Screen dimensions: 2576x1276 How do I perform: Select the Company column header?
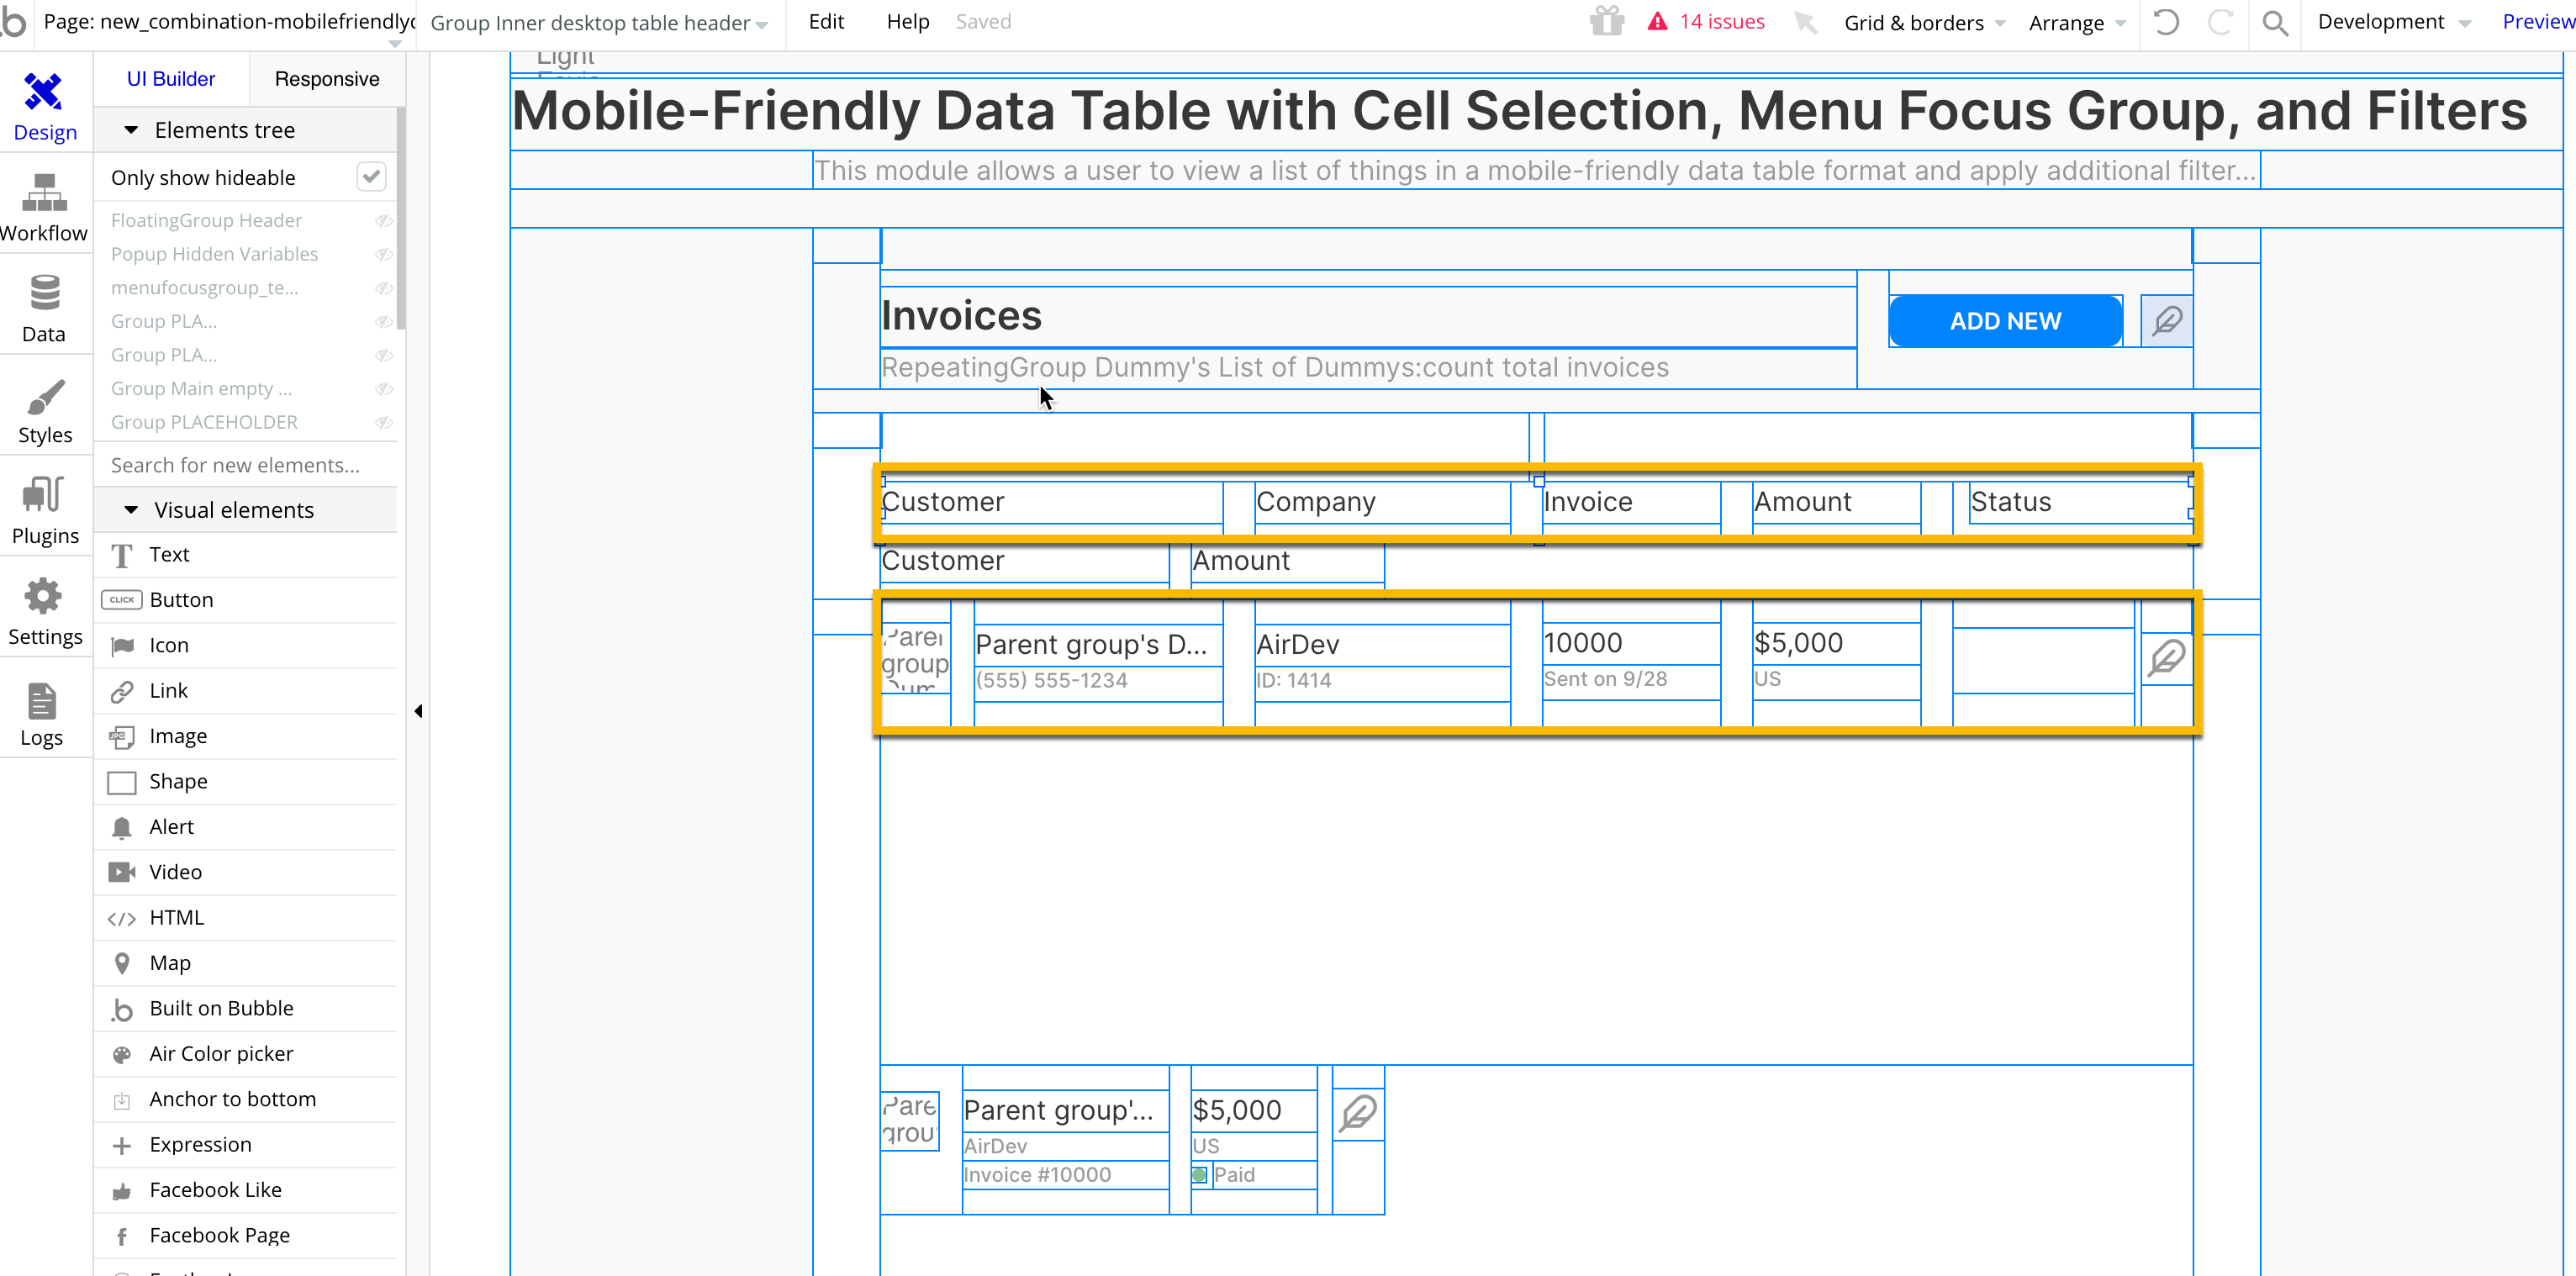1382,502
